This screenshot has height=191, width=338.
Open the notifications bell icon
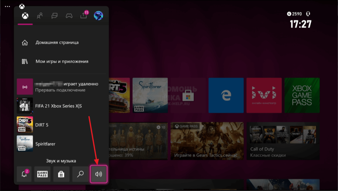pyautogui.click(x=24, y=174)
